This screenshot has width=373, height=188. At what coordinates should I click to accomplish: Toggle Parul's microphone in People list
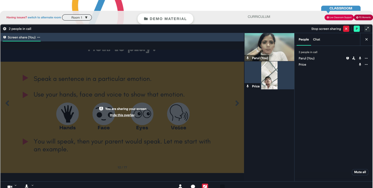click(360, 58)
